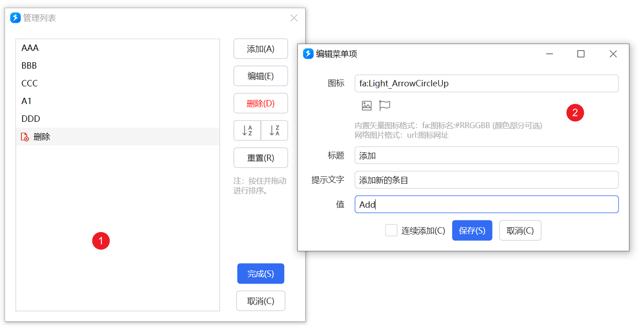Click the red 删除(D) button

(261, 103)
